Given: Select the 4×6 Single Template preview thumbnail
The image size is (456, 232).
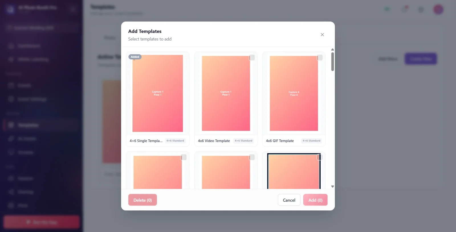Looking at the screenshot, I should pos(158,93).
